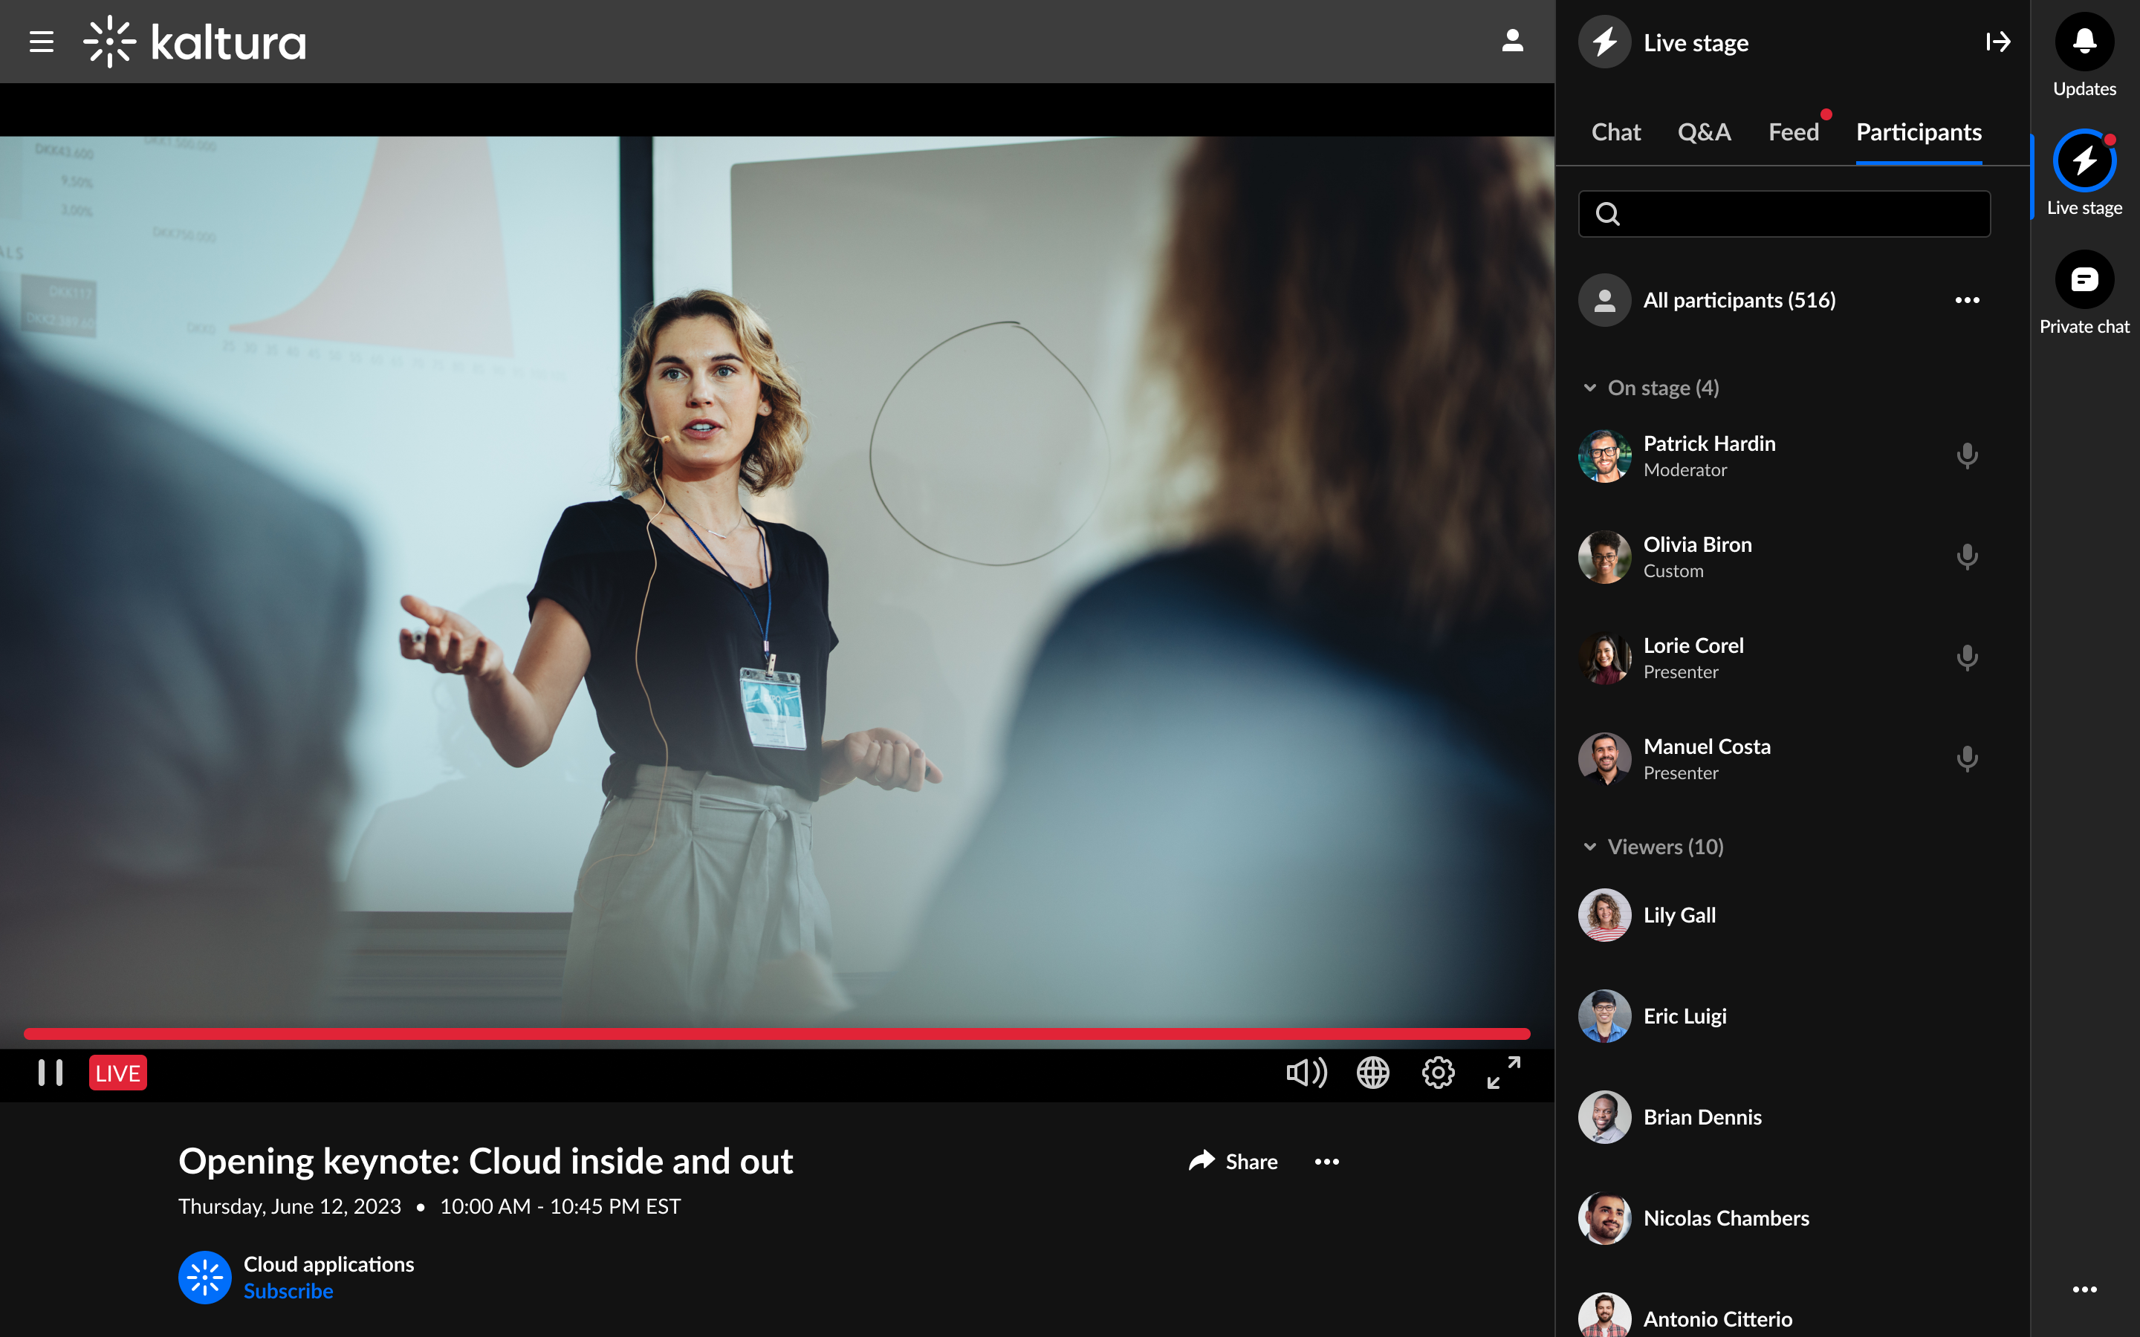Adjust the player volume speaker icon

click(1306, 1073)
